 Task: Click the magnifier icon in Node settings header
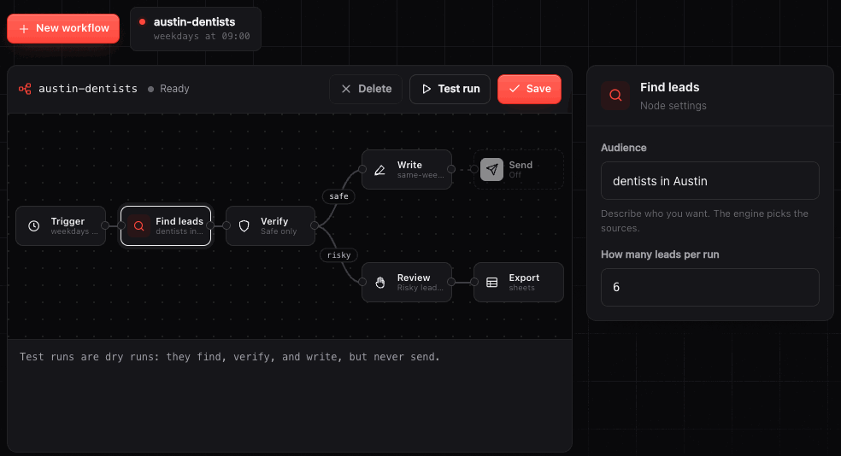pos(615,96)
